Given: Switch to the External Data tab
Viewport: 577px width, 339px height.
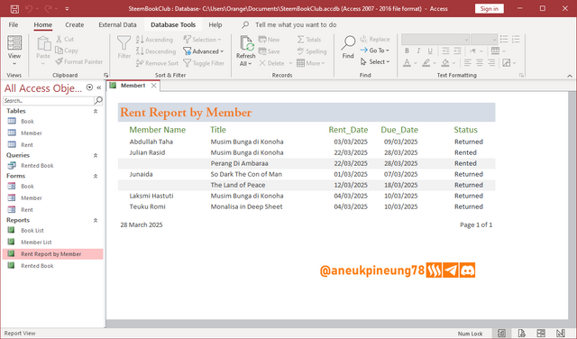Looking at the screenshot, I should click(117, 24).
